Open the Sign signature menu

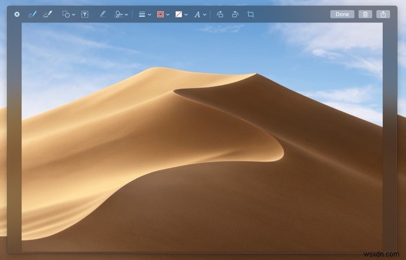point(121,14)
